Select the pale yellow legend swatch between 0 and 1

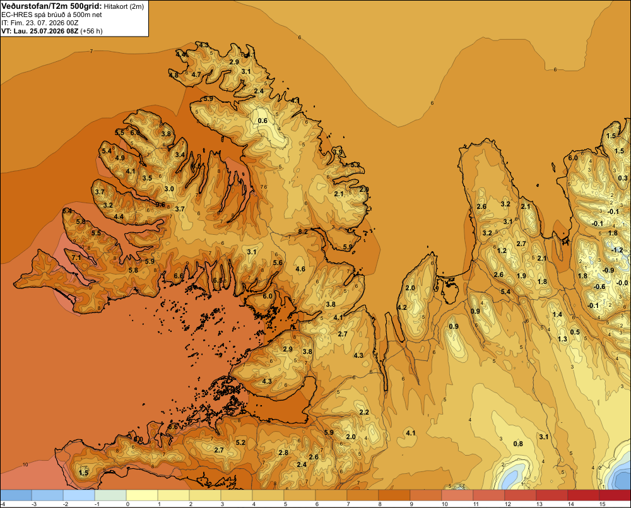pos(142,495)
